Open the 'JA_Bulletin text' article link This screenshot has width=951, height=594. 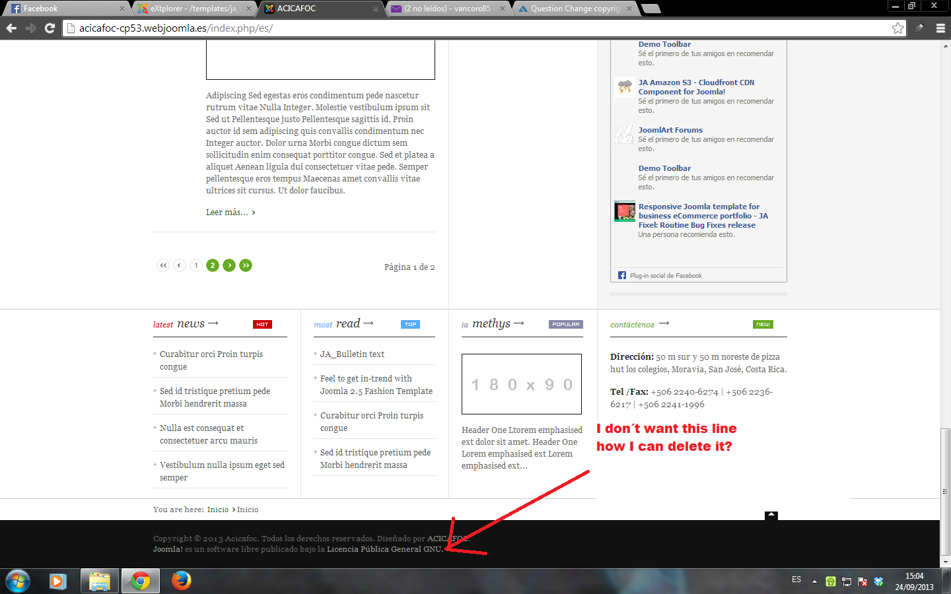[x=352, y=354]
